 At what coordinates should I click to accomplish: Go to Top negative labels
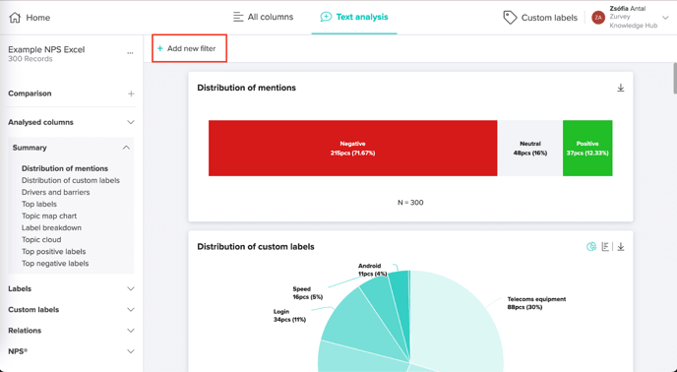pos(55,264)
